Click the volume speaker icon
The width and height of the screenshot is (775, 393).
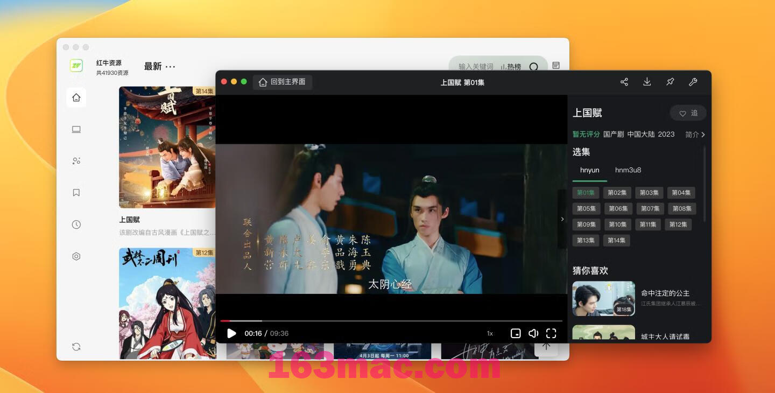pyautogui.click(x=533, y=333)
